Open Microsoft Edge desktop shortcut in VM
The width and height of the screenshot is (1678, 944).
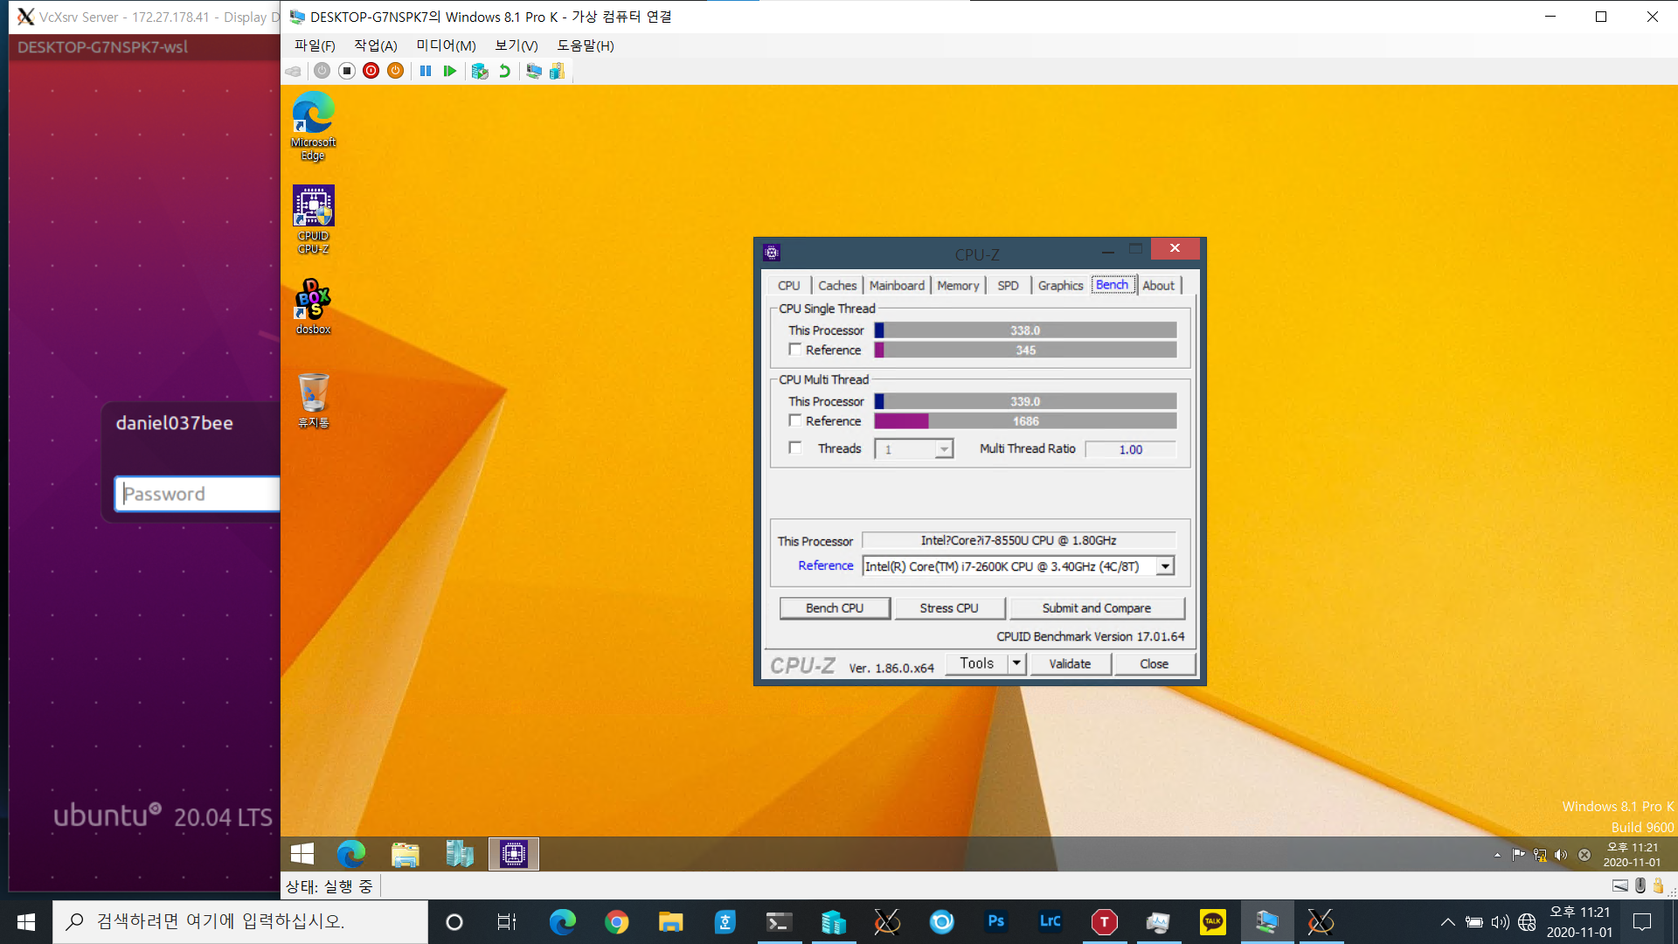[x=313, y=126]
